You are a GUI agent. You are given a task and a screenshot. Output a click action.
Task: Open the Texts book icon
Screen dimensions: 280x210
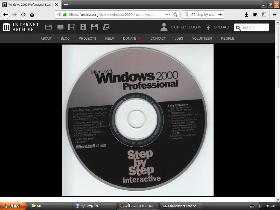(x=60, y=27)
